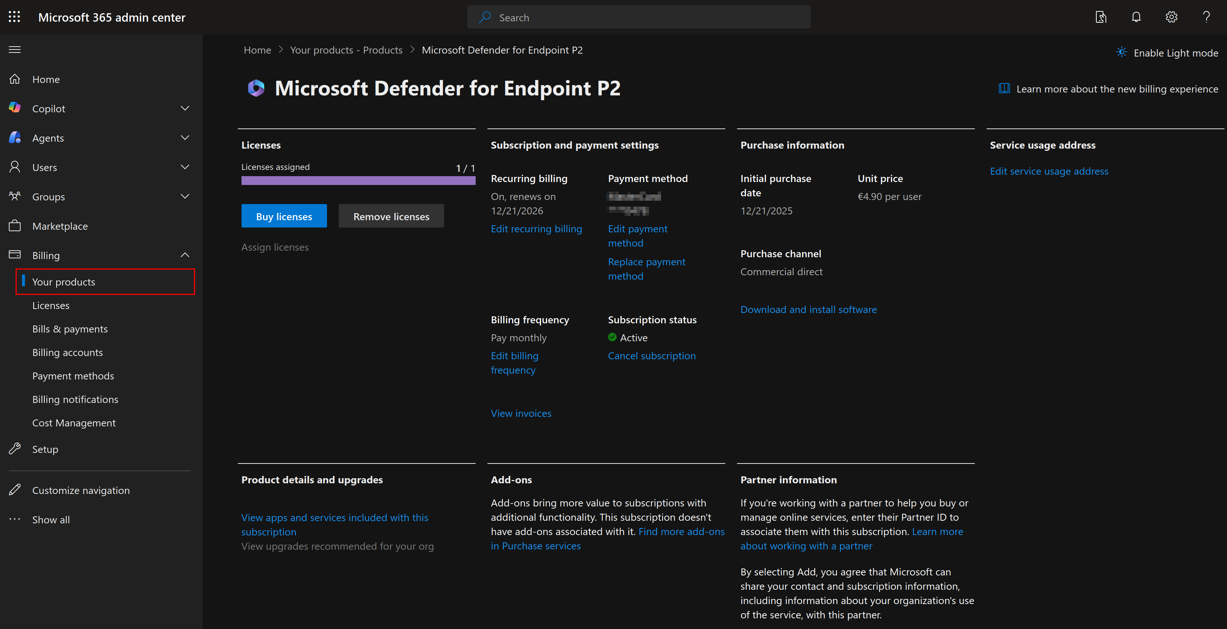The width and height of the screenshot is (1227, 629).
Task: Expand the Agents navigation section
Action: click(185, 138)
